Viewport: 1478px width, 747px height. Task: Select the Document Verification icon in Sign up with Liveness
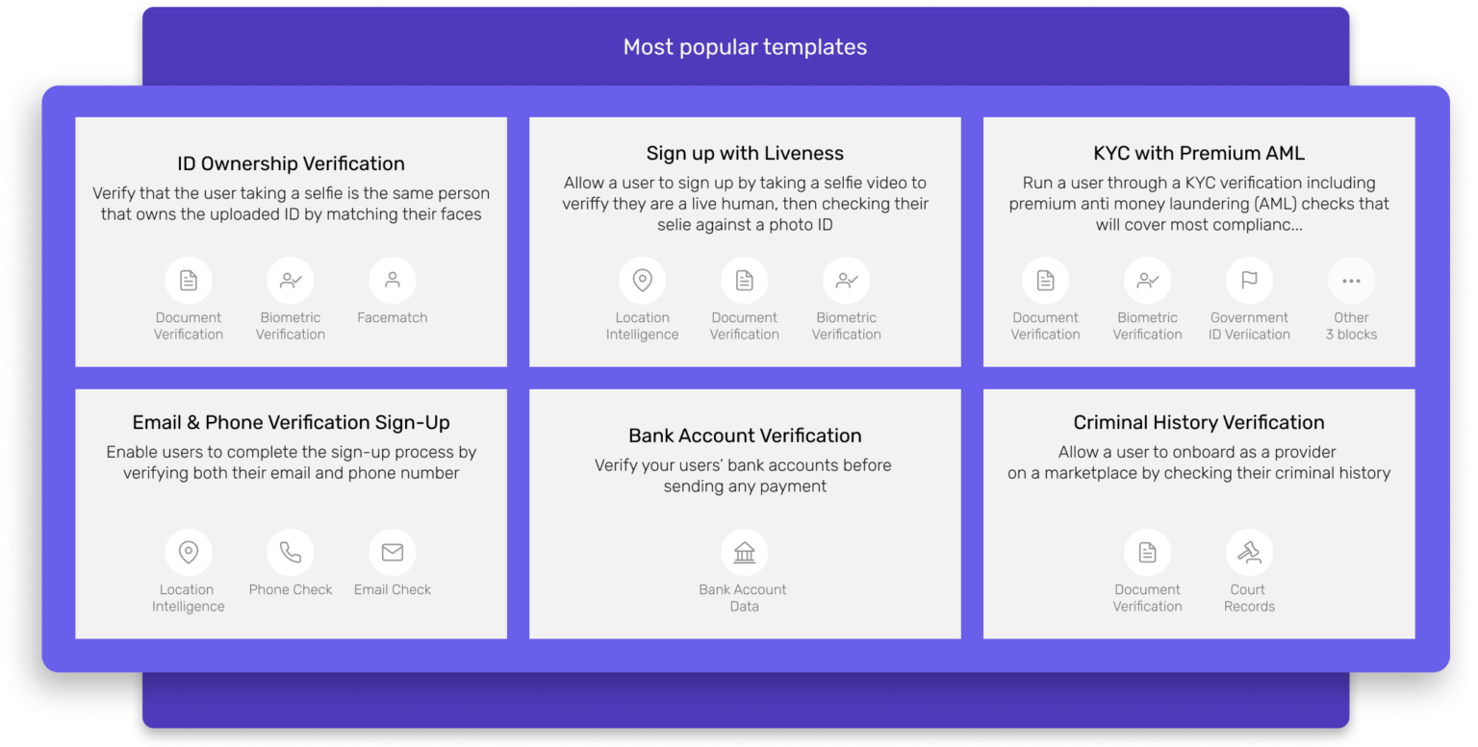(745, 281)
